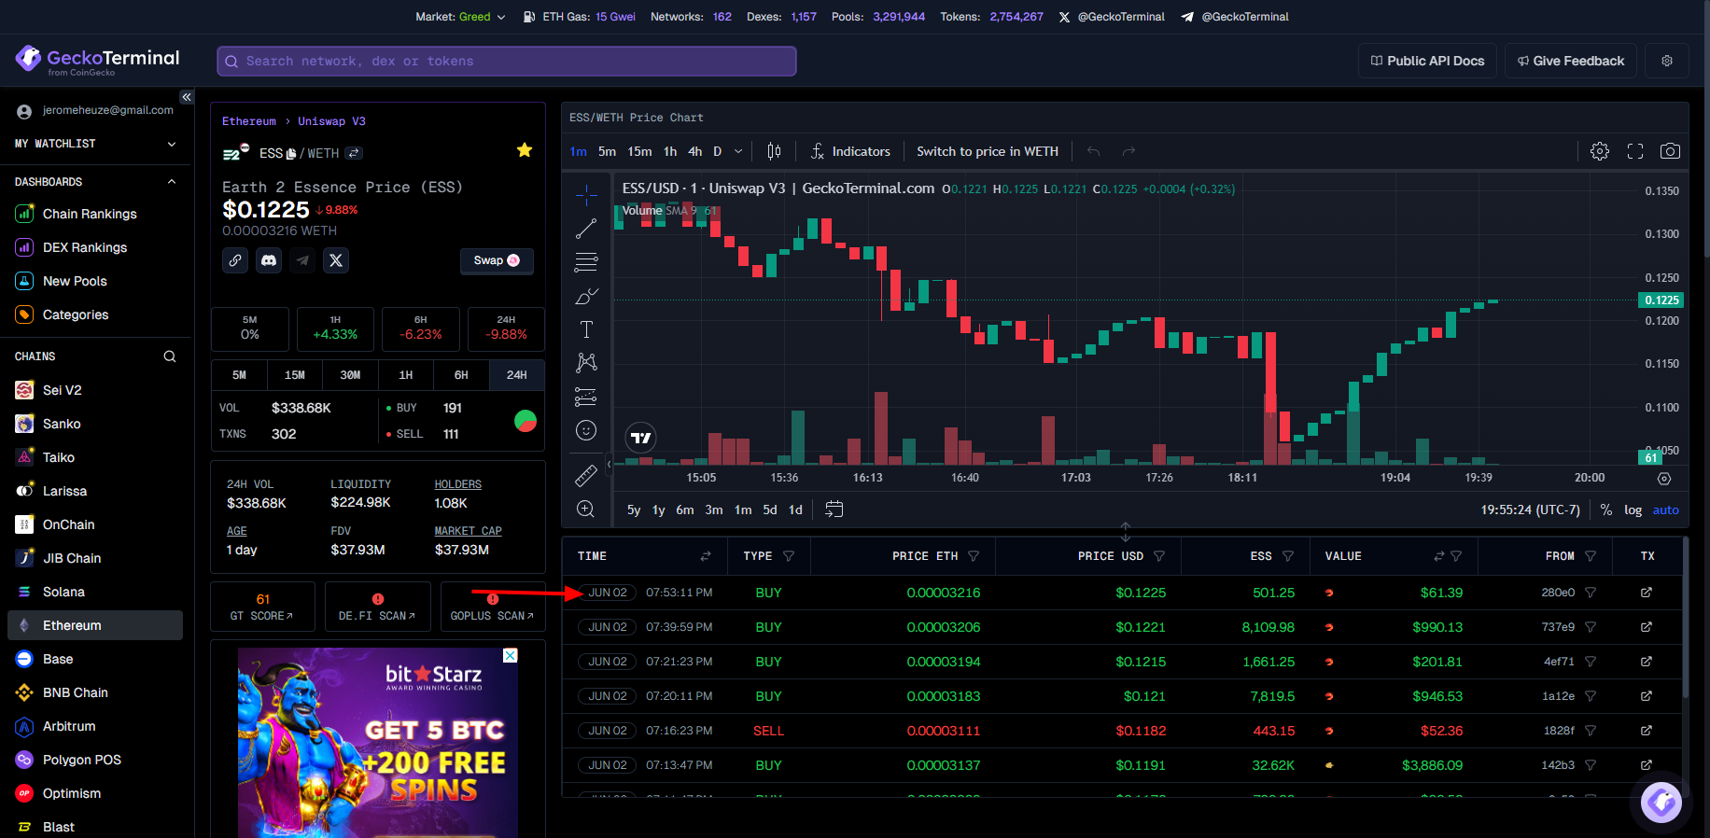The image size is (1710, 838).
Task: Select the 15M stats tab
Action: coord(295,375)
